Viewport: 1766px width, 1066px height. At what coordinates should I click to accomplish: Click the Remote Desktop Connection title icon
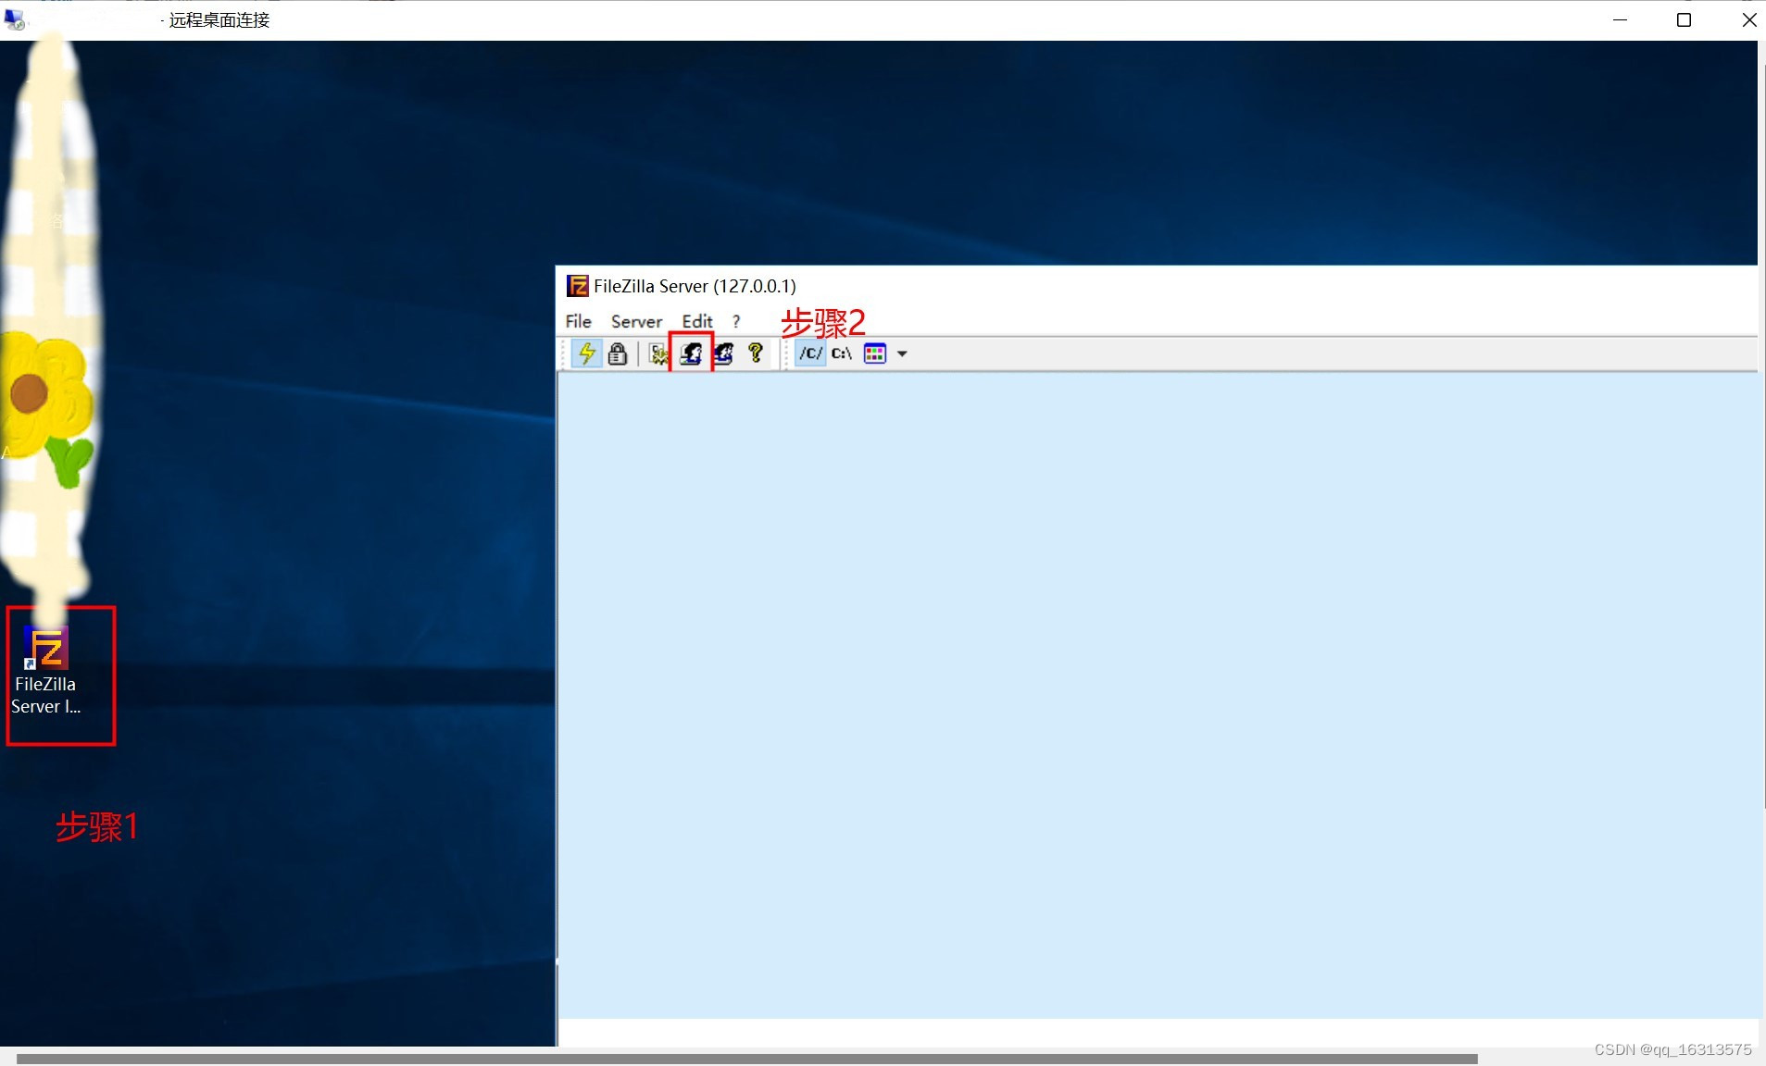(15, 19)
